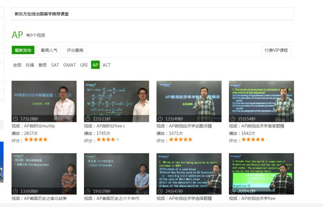This screenshot has width=323, height=207.
Task: Open the 视频：AP微积分multip title link
Action: coord(34,126)
